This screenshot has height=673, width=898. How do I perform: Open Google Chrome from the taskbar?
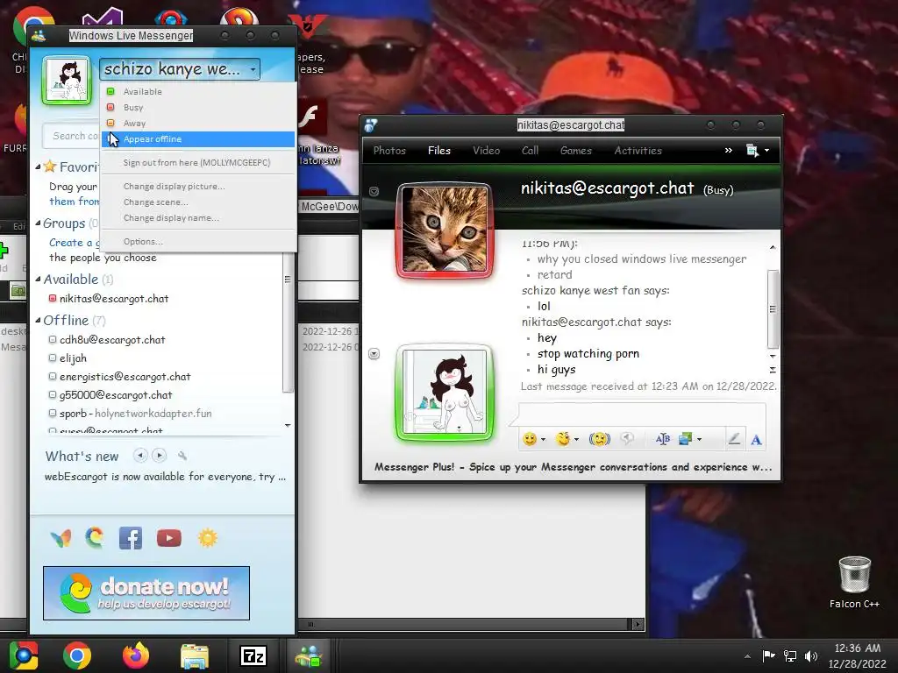tap(77, 655)
